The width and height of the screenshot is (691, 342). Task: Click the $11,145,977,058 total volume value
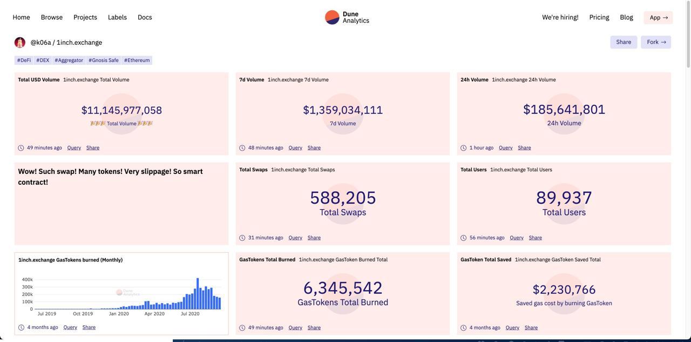(121, 110)
